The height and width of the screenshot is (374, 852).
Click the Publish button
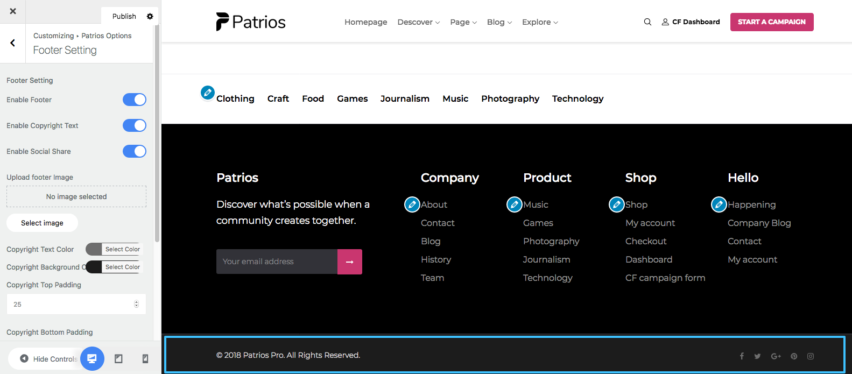[124, 16]
